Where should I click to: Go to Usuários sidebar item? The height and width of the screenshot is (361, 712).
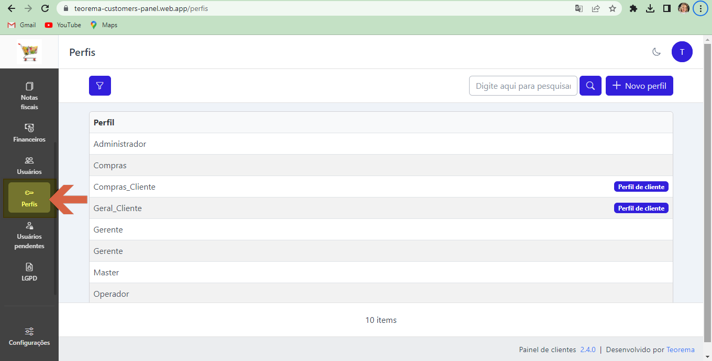coord(29,166)
